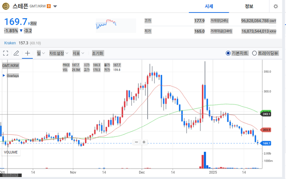
Task: Expand the market selector arrow beside 스테픈
Action: click(55, 6)
